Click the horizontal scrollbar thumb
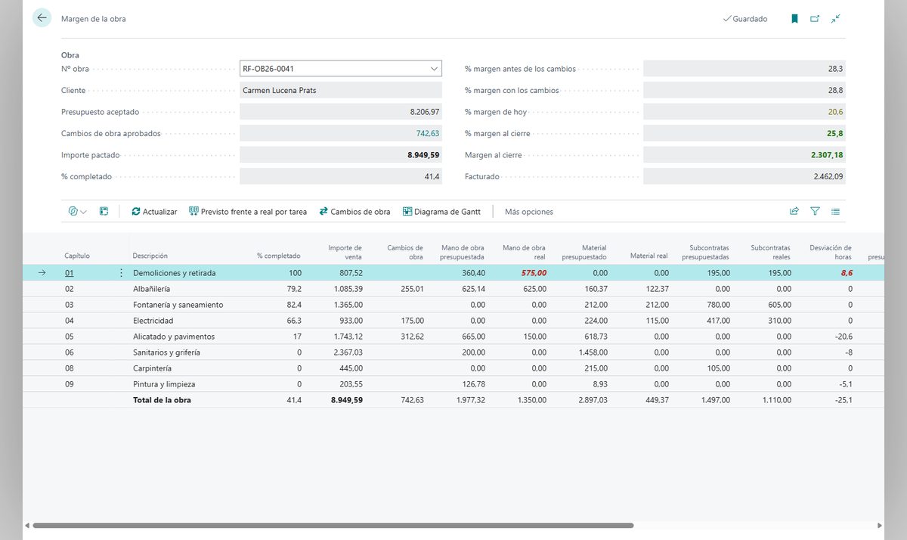The image size is (907, 540). tap(333, 526)
